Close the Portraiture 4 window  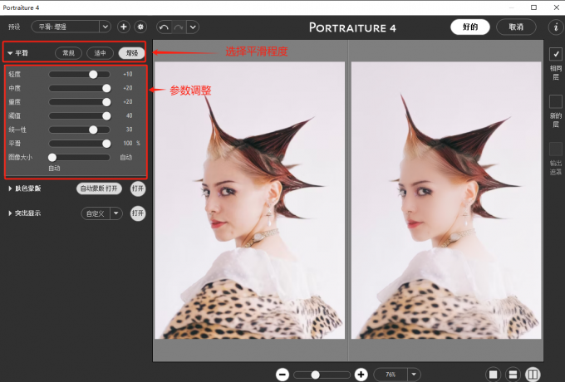coord(557,7)
